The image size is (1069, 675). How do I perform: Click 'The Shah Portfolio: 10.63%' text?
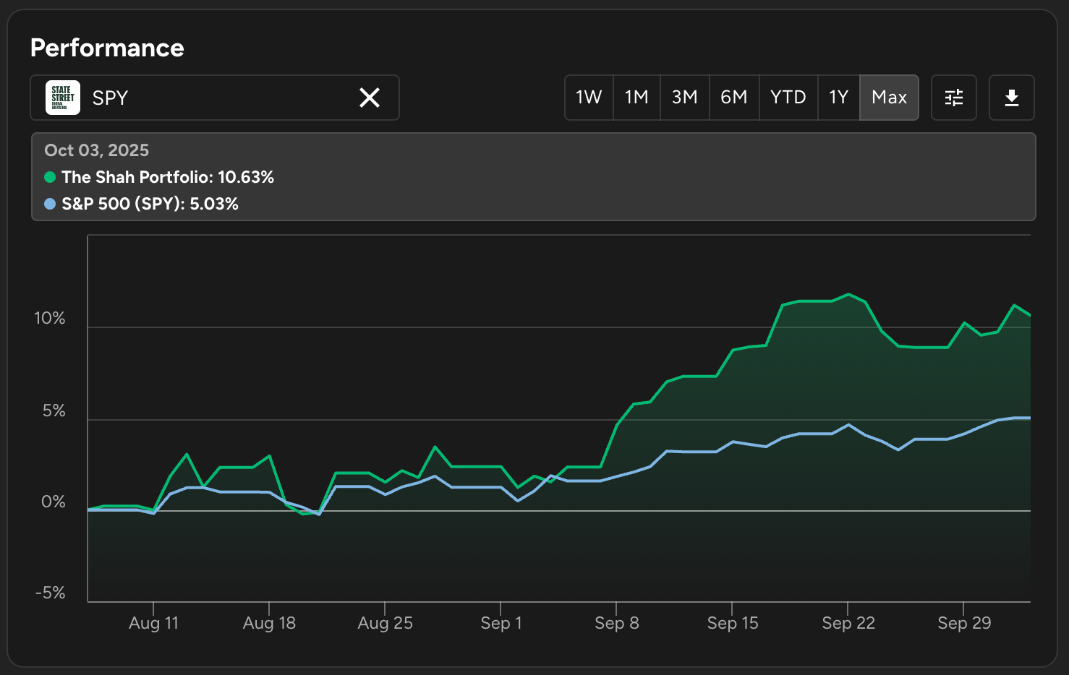168,177
